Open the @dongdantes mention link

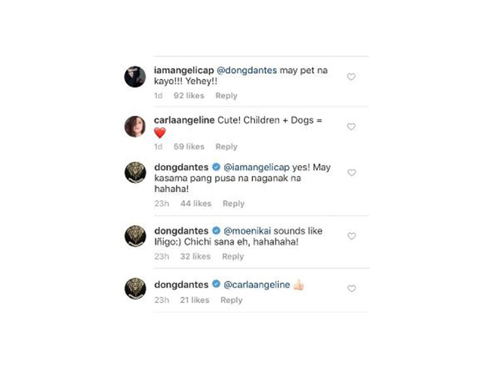246,70
